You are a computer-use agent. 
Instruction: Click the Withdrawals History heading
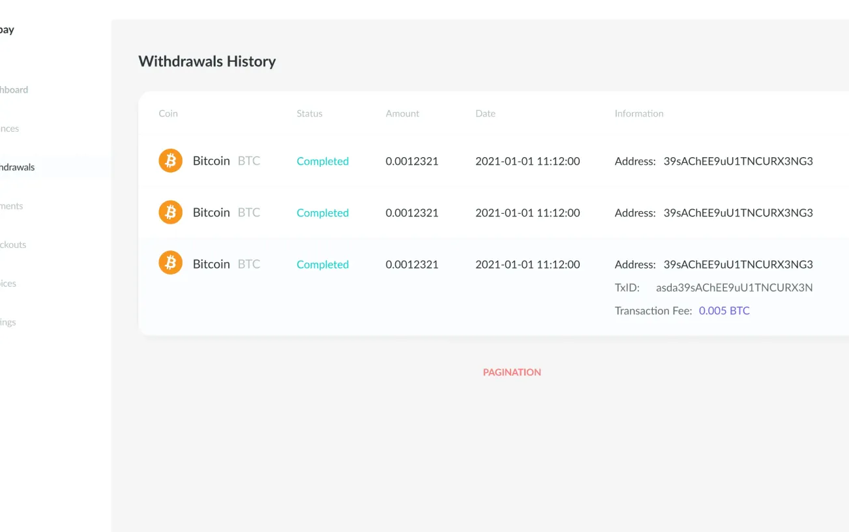click(207, 61)
